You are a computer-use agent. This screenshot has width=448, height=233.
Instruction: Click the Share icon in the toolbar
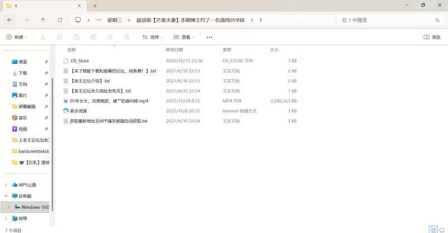click(110, 37)
